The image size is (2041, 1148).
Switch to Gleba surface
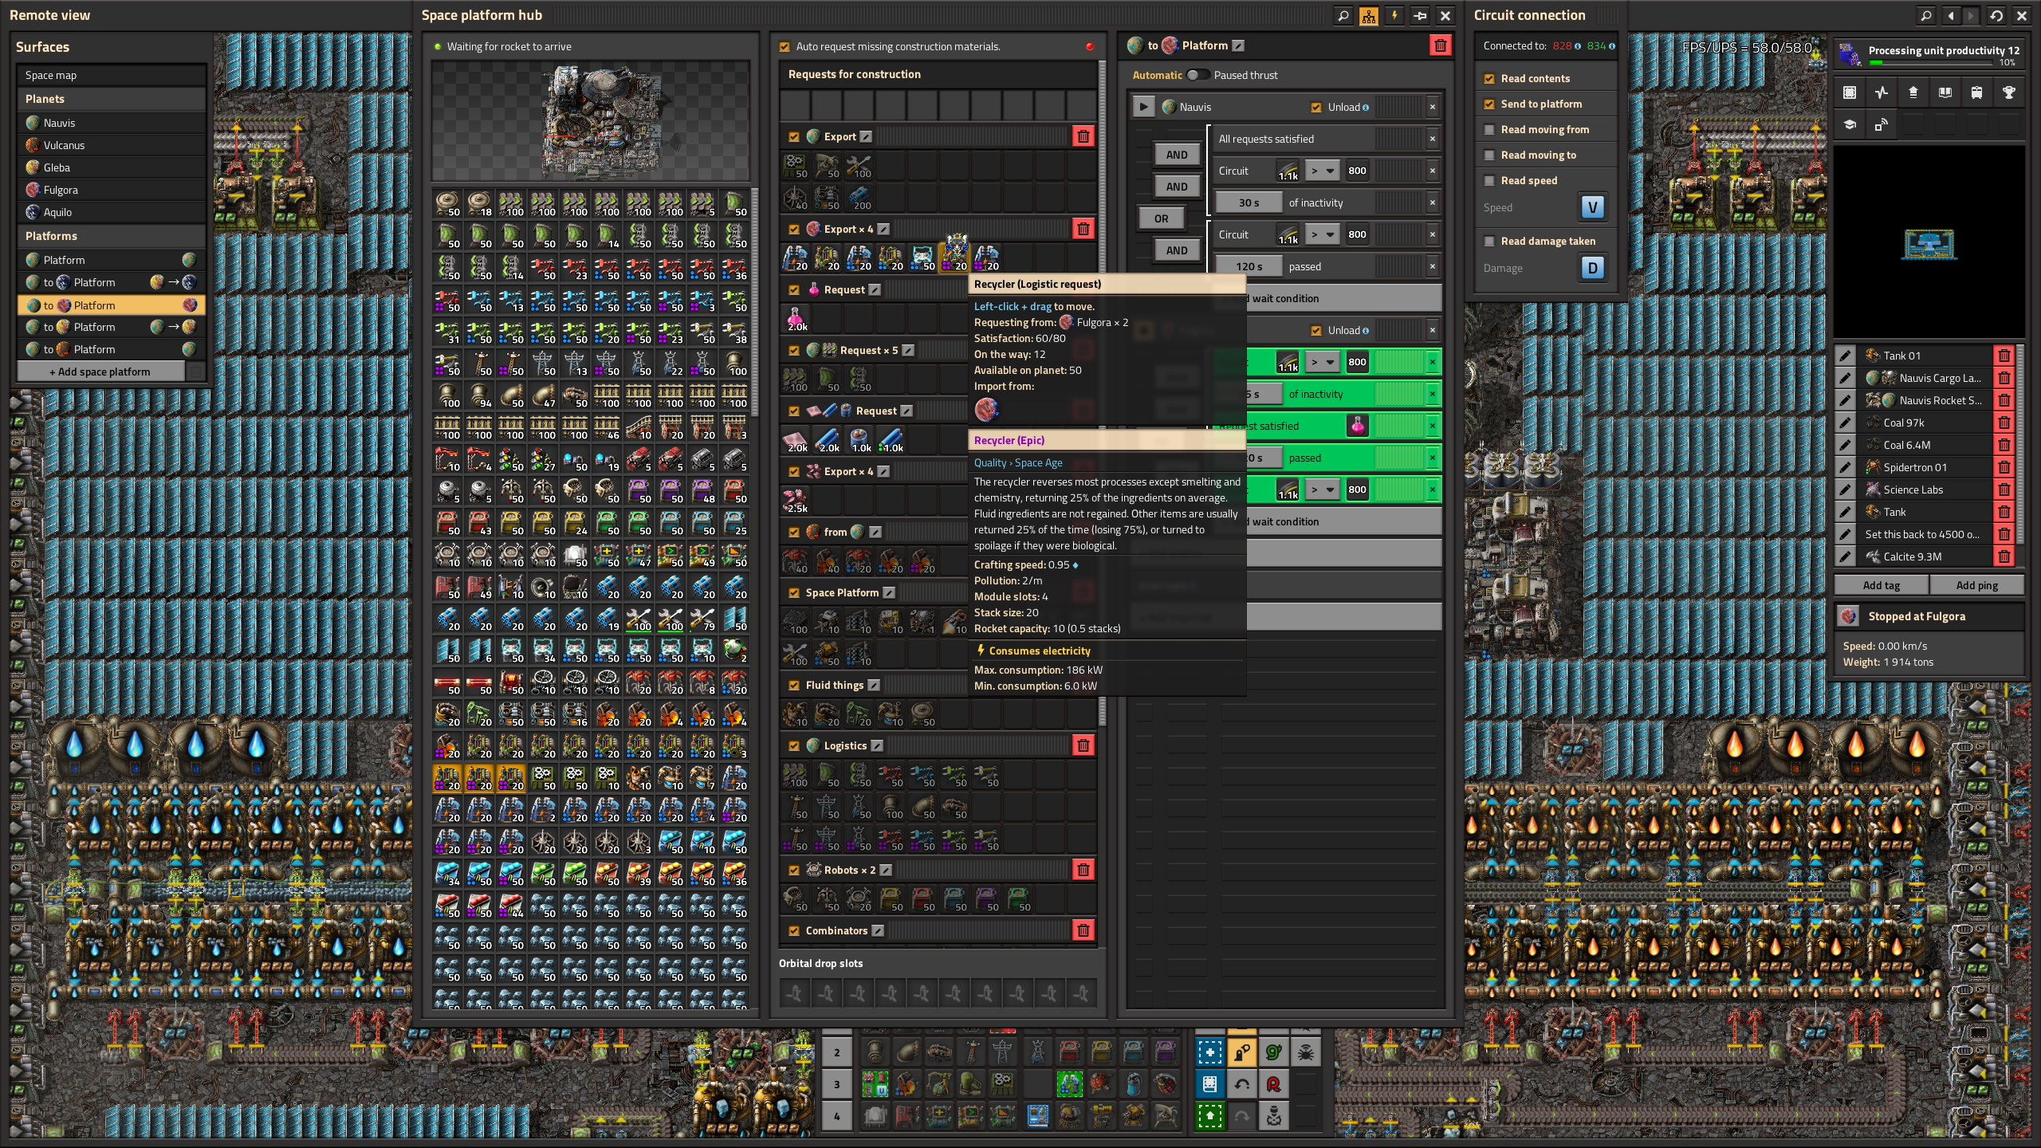112,167
